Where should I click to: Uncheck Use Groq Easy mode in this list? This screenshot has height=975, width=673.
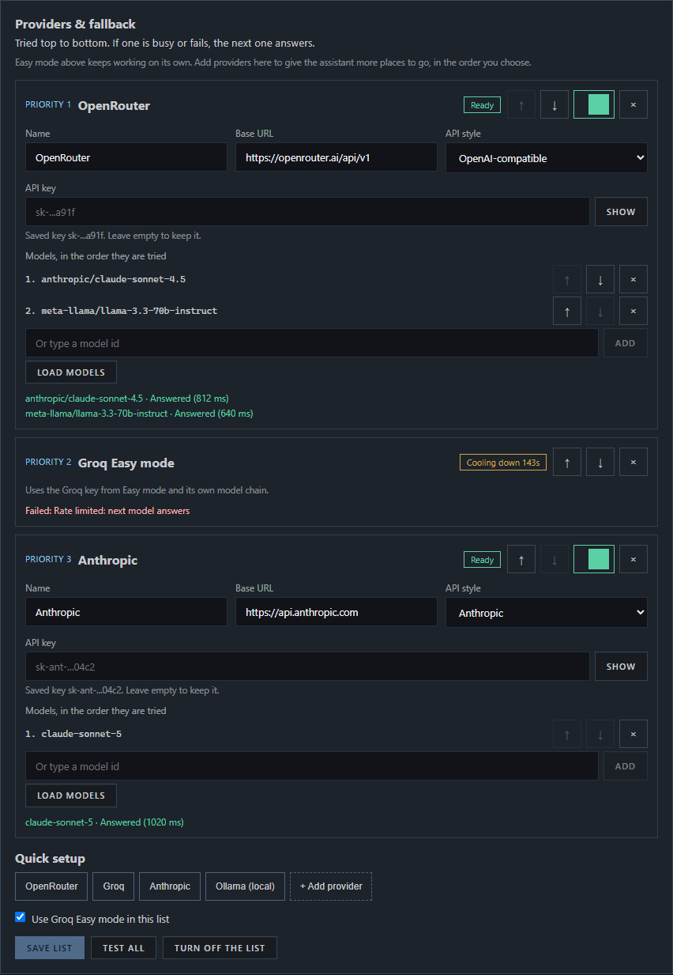click(21, 918)
